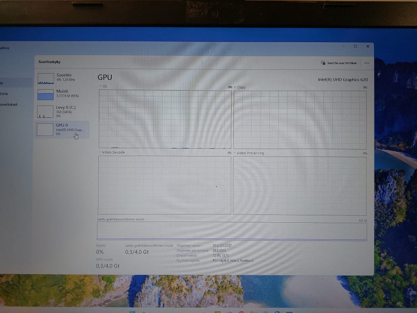Minimize the Task Manager window

coord(343,47)
